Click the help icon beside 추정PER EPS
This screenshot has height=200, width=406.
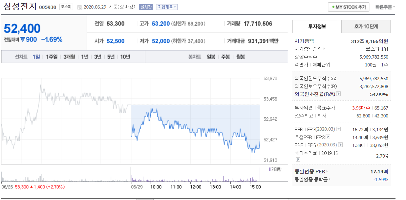click(328, 137)
